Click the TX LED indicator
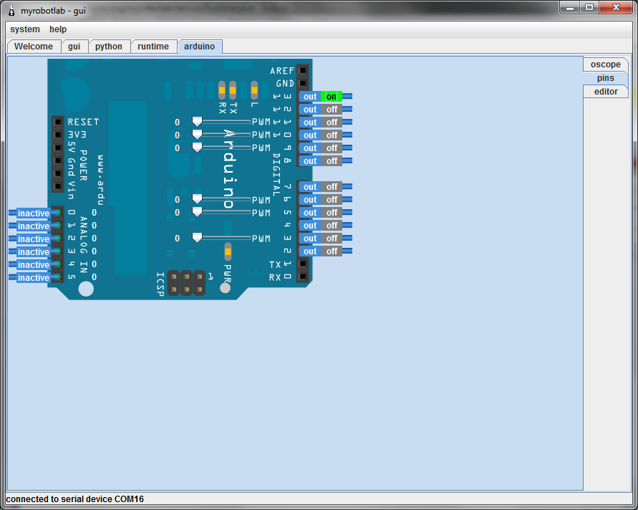Viewport: 638px width, 510px height. 233,90
